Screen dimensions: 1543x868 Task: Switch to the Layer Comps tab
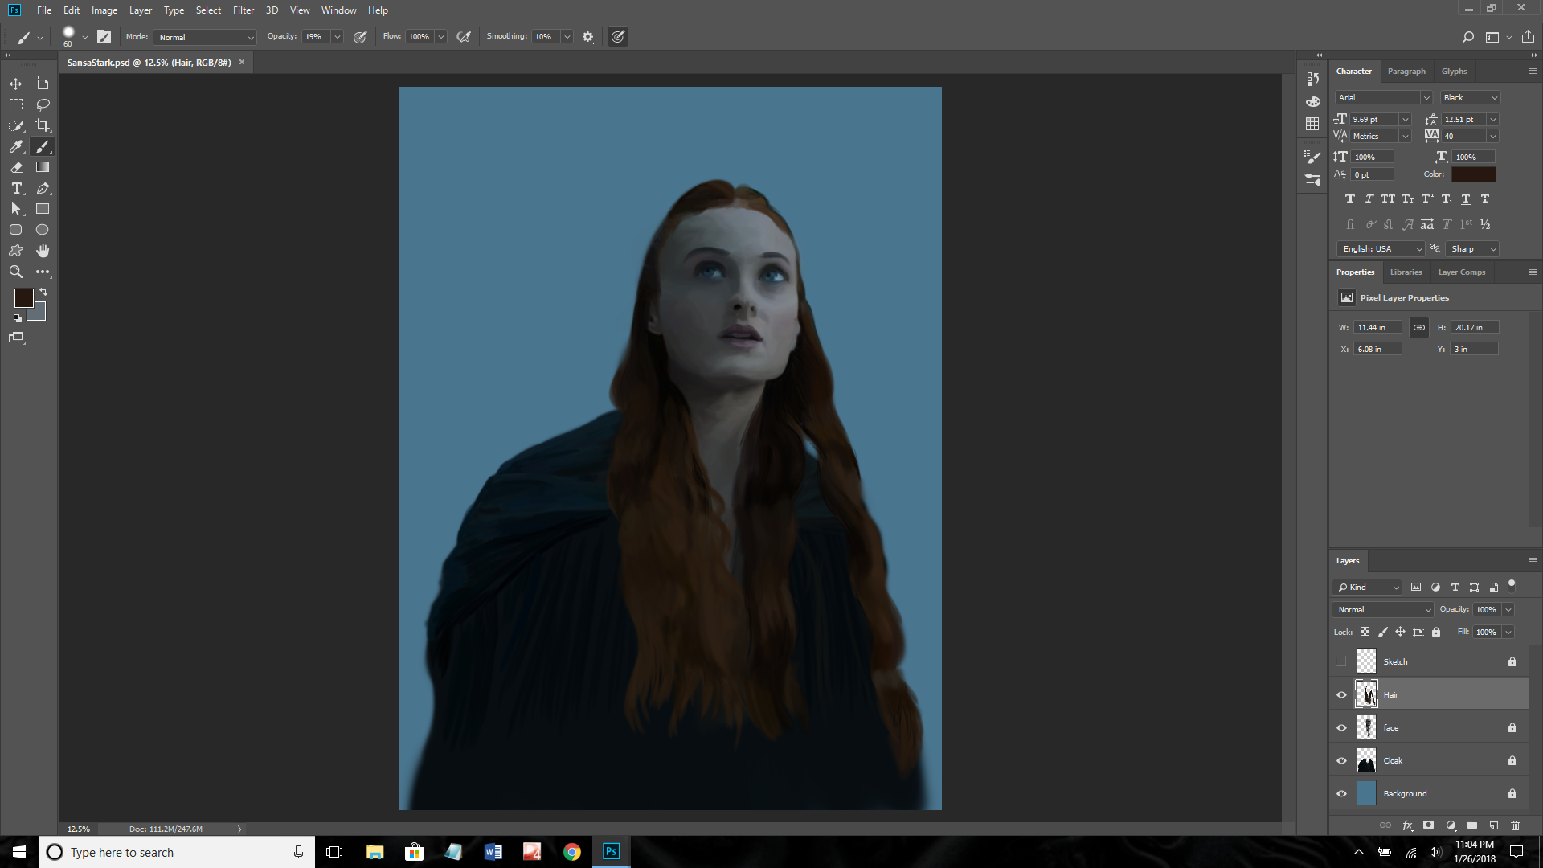point(1462,272)
